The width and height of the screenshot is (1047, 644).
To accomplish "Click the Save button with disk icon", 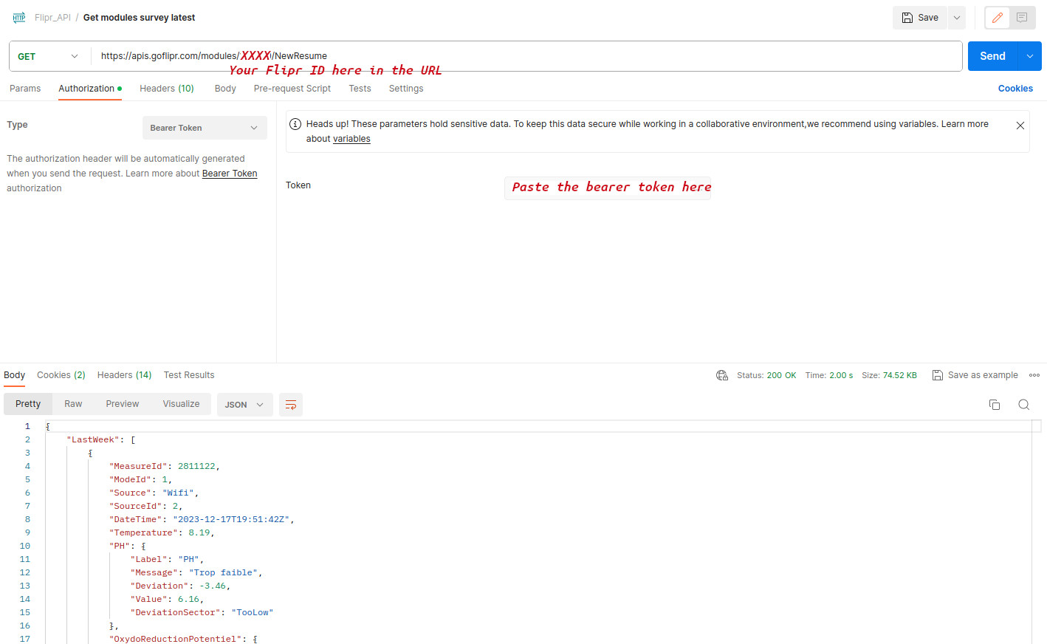I will pyautogui.click(x=920, y=18).
